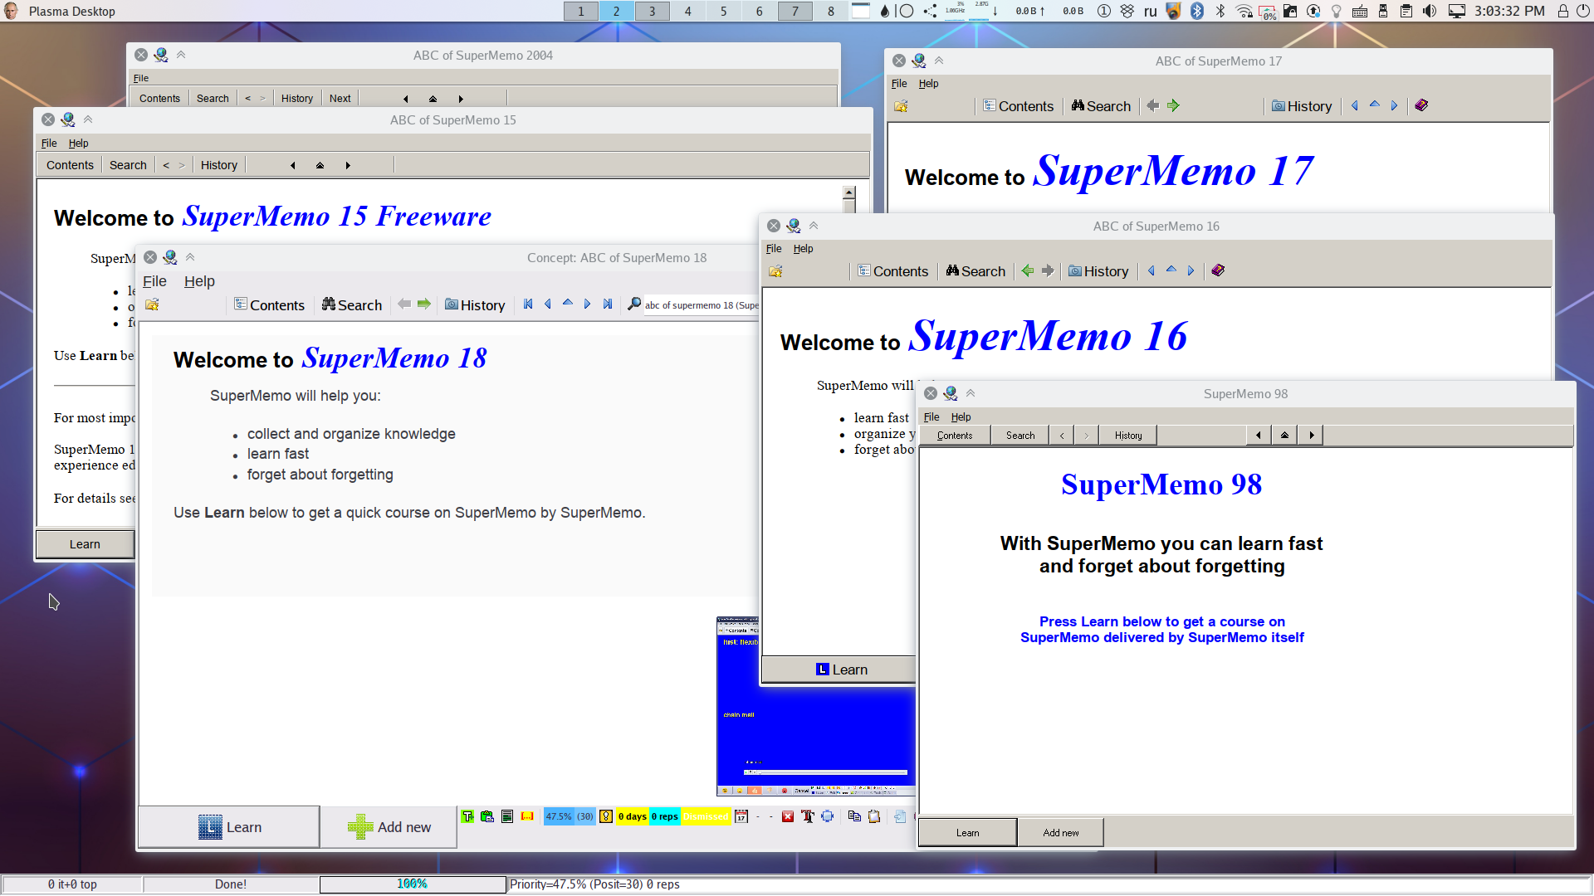Open Help menu in SuperMemo 98

pos(960,416)
